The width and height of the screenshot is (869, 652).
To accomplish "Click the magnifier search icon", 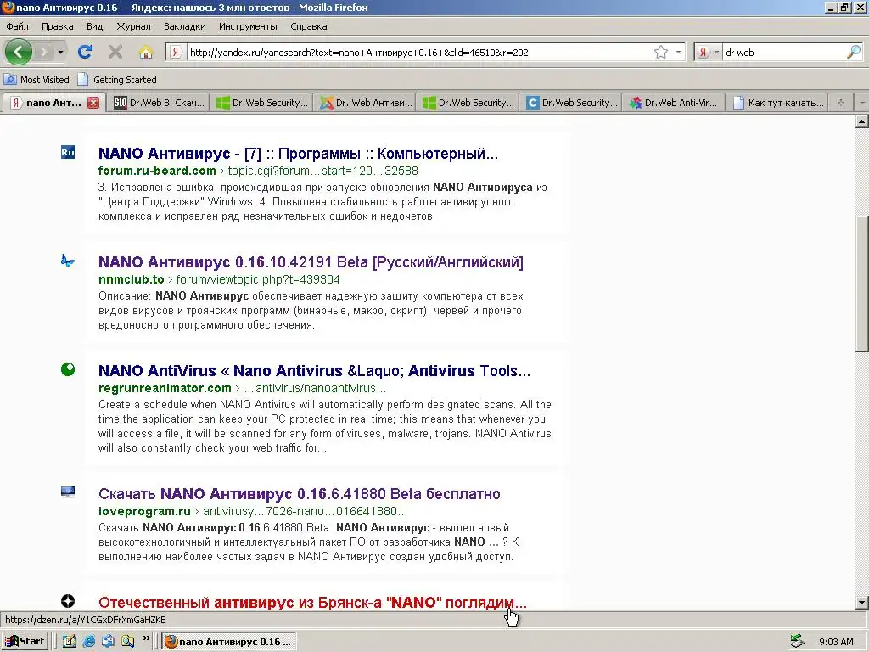I will point(854,52).
